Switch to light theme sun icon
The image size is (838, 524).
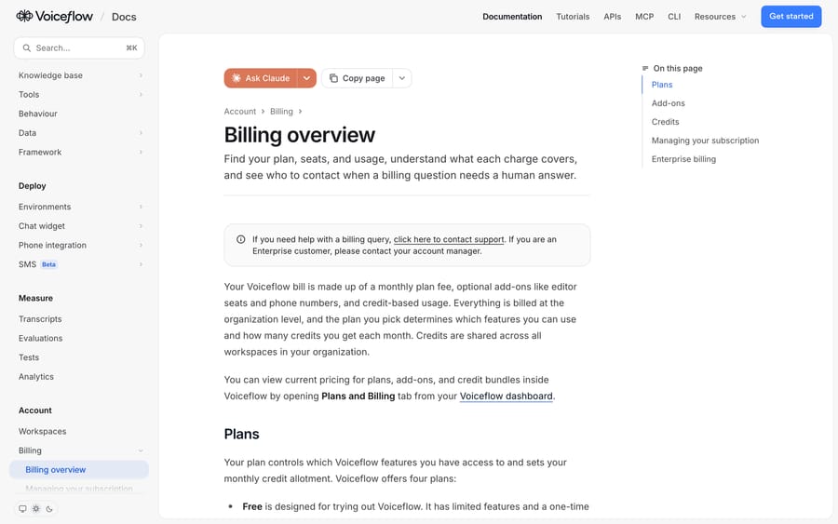point(35,509)
